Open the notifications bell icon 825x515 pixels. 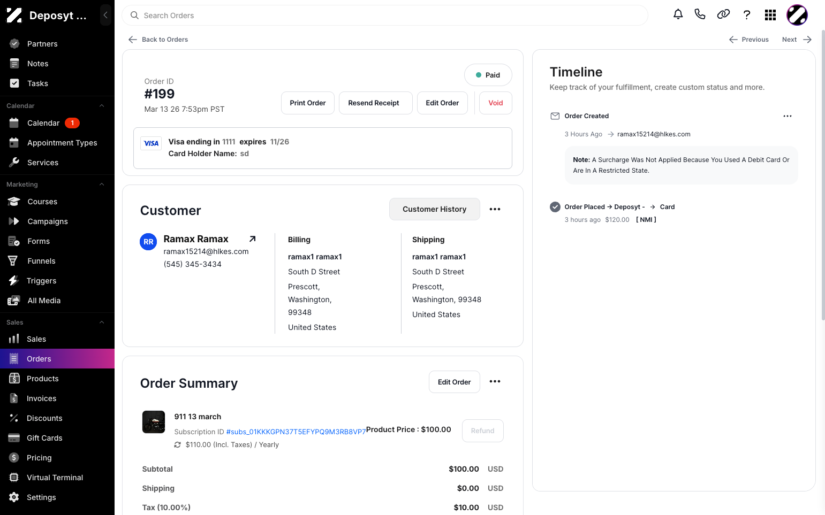point(678,14)
